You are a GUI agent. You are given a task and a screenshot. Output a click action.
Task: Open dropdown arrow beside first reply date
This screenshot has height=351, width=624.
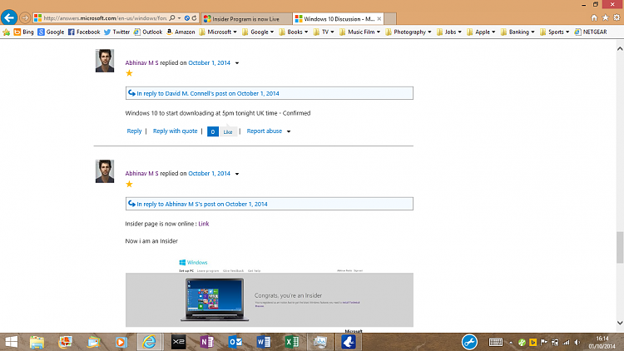pos(237,63)
